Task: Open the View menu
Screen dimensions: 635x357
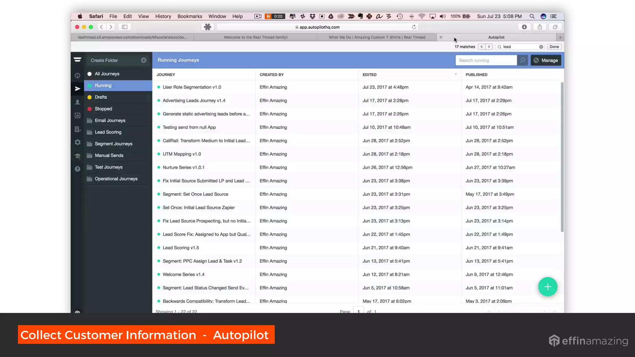Action: click(x=144, y=16)
